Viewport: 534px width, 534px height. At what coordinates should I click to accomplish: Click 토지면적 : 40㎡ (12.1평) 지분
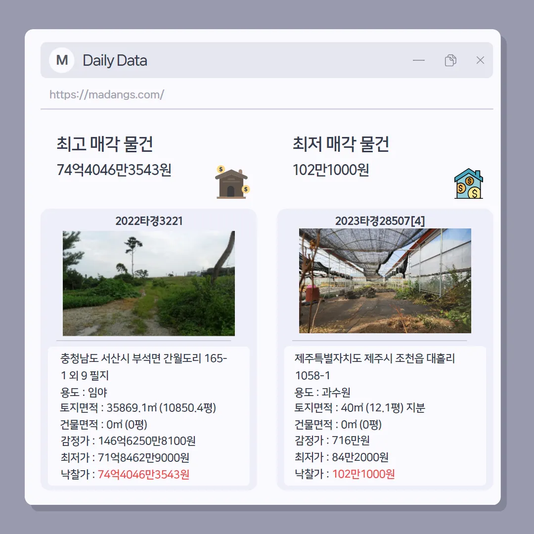point(359,407)
